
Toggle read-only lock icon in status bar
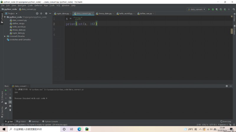[230, 125]
